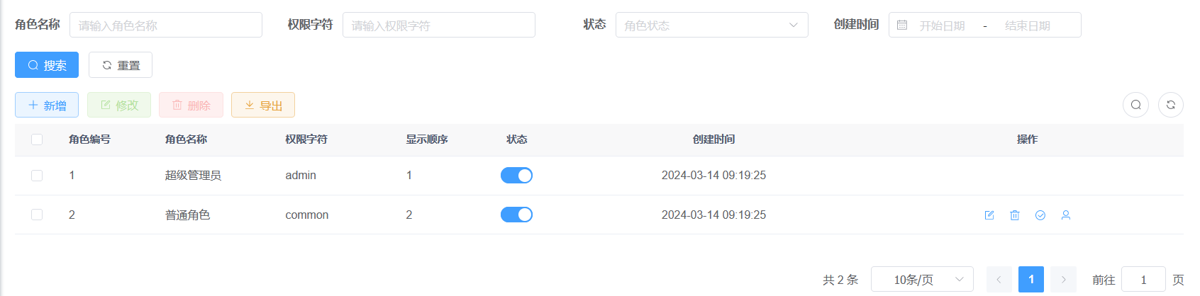Click the 重置 reset button
The width and height of the screenshot is (1200, 296).
click(121, 65)
